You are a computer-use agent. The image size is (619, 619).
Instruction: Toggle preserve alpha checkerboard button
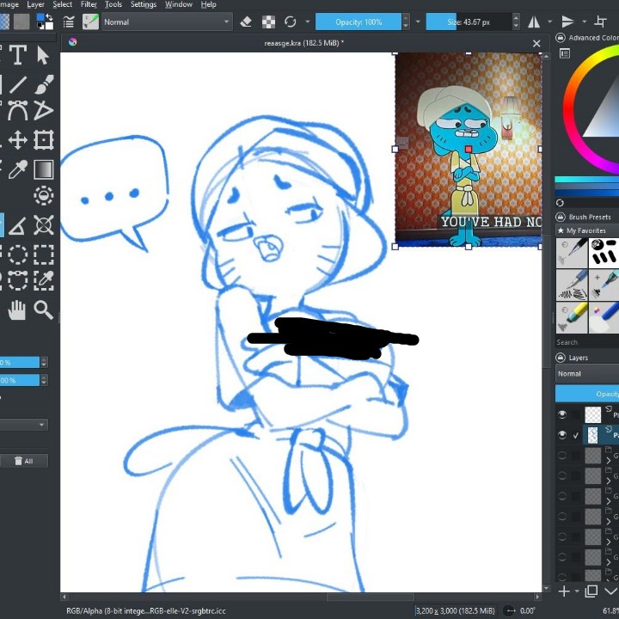coord(268,21)
